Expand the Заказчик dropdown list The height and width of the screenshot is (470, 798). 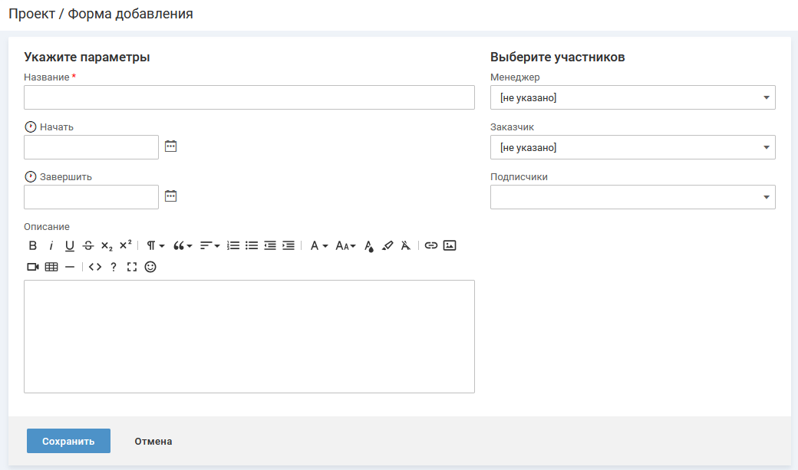[632, 147]
